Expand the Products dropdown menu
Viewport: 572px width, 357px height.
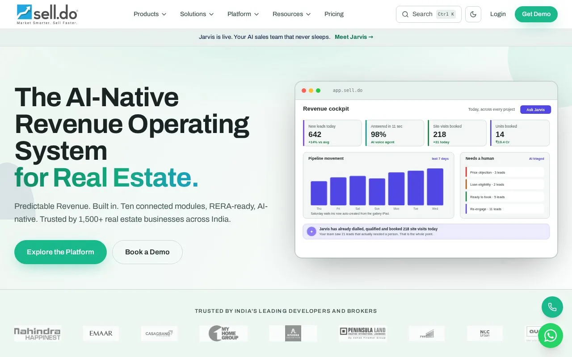tap(150, 14)
